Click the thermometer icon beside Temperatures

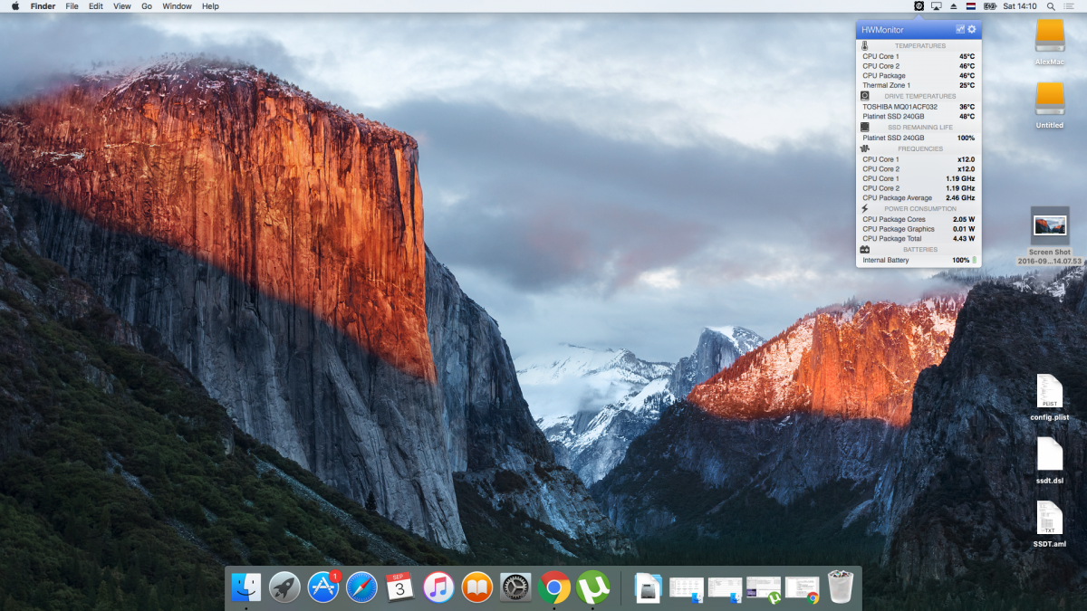point(865,45)
